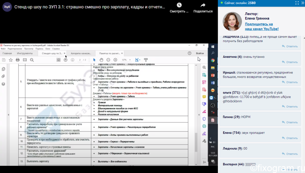Switch to Стендап-шоу по 3... document tab
This screenshot has height=173, width=305.
pos(52,53)
